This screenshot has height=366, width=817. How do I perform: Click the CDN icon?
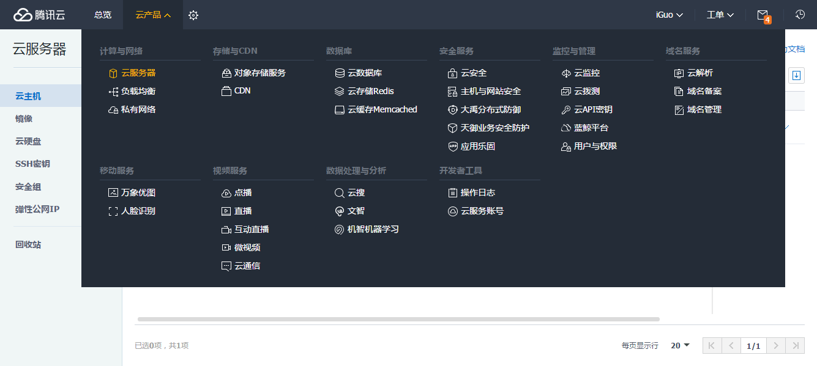[226, 91]
